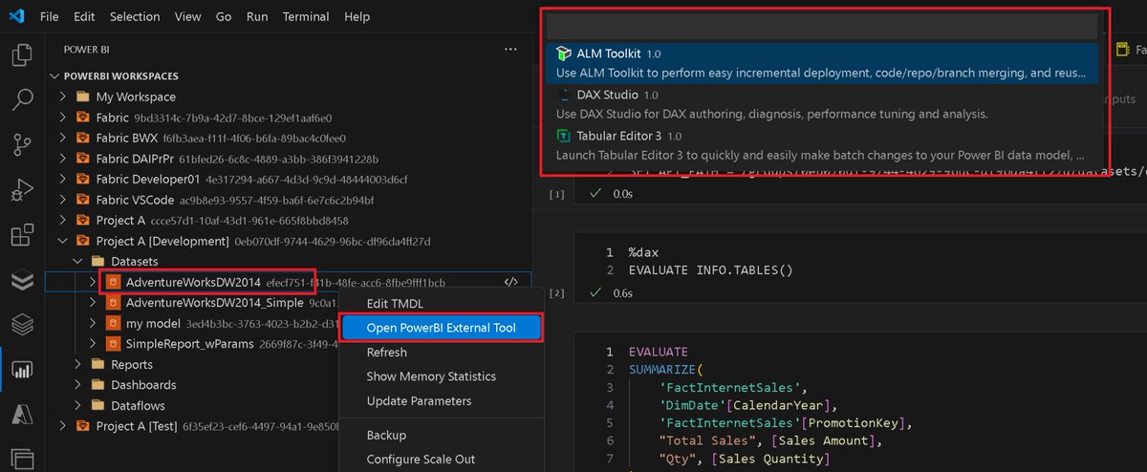This screenshot has width=1147, height=472.
Task: Click the SUMMARIZE( code line
Action: tap(665, 369)
